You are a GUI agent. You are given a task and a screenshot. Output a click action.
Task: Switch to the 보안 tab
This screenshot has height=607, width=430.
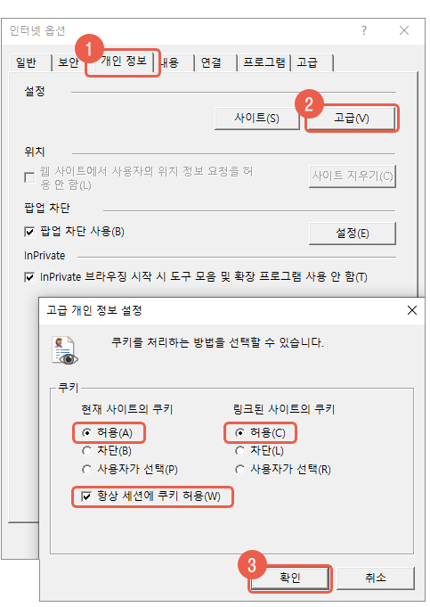point(68,62)
